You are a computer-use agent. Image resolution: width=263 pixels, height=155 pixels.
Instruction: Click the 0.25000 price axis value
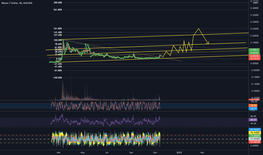tap(254, 29)
